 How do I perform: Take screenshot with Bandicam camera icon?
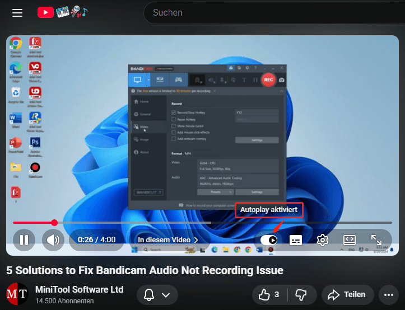pos(282,80)
